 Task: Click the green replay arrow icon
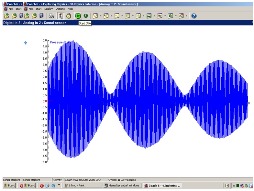(x=86, y=15)
